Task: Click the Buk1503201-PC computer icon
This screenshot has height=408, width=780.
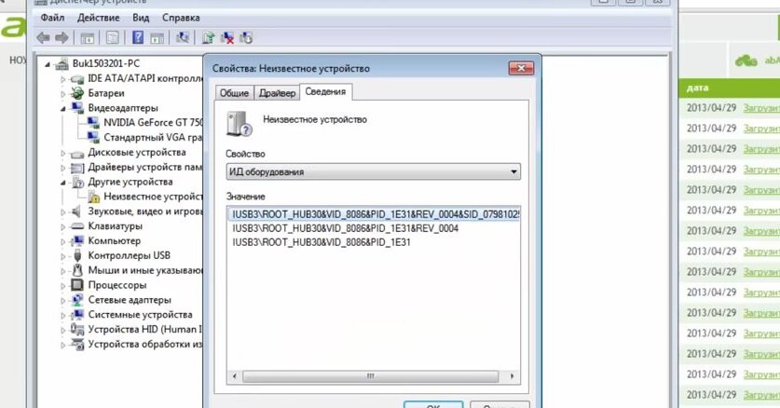Action: point(62,64)
